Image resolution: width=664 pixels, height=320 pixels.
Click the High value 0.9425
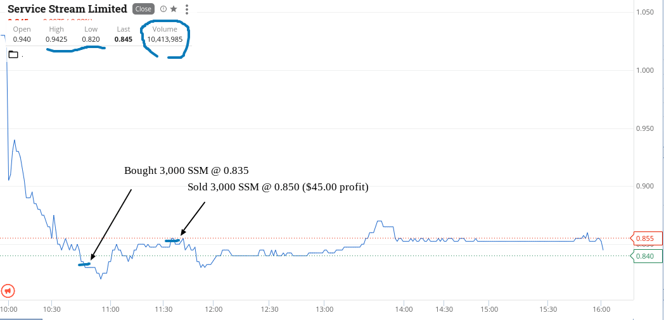56,39
